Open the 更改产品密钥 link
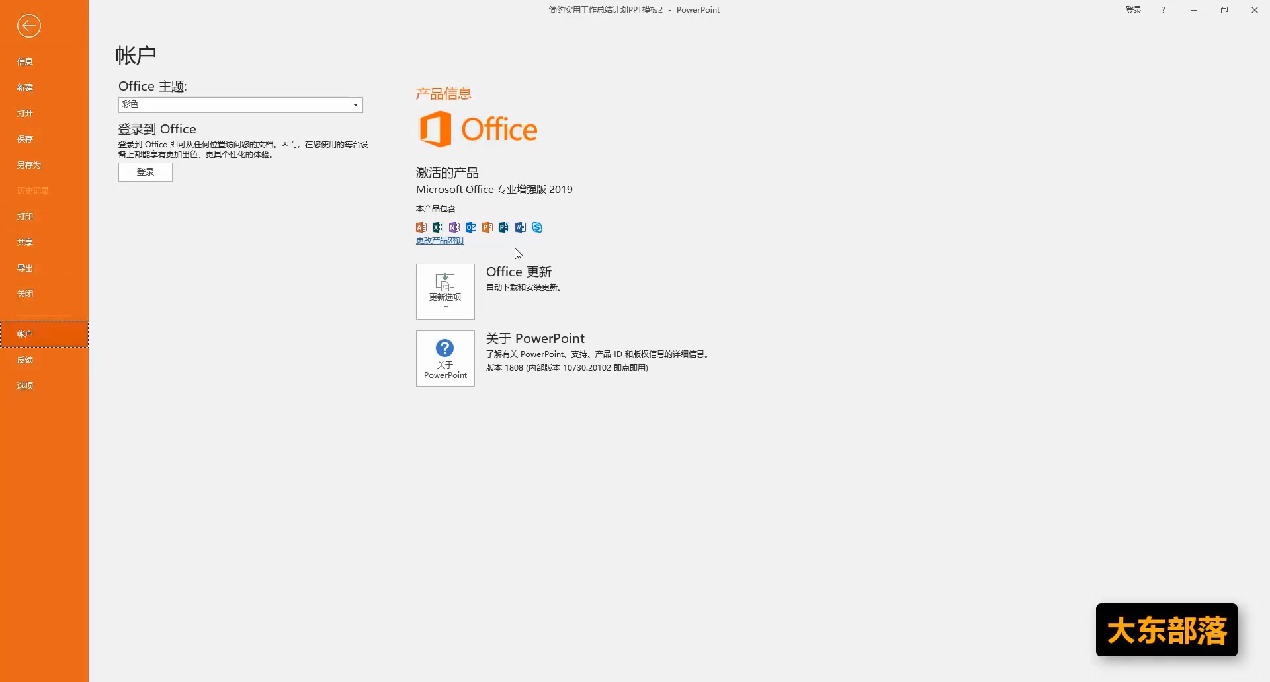 tap(439, 240)
